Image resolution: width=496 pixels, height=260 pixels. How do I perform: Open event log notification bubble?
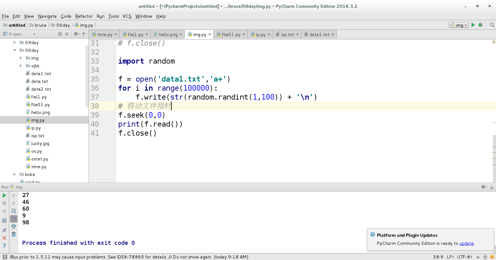(x=492, y=257)
